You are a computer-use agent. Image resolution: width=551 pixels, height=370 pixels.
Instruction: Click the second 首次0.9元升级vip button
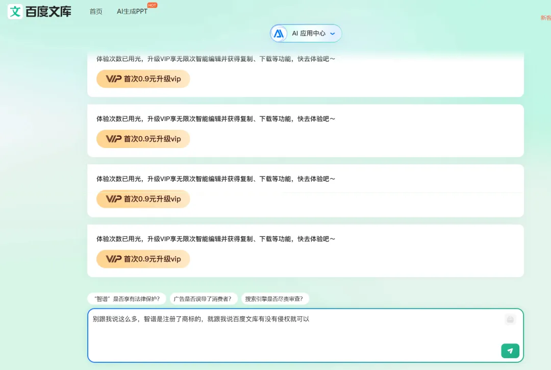143,139
